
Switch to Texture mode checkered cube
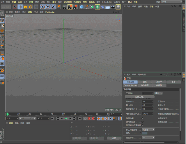coord(2,26)
